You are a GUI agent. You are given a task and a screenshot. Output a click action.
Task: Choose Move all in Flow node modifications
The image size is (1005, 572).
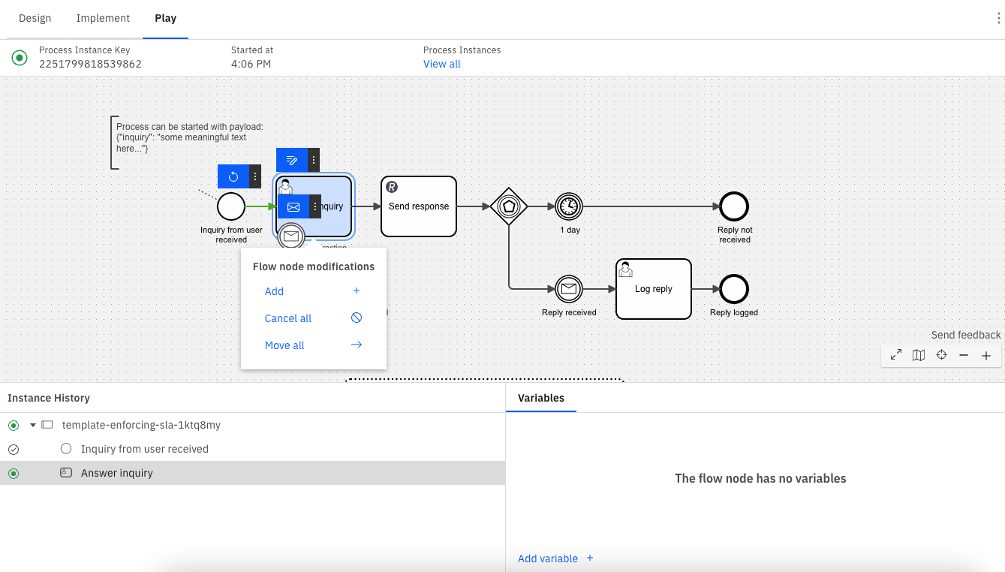[284, 345]
